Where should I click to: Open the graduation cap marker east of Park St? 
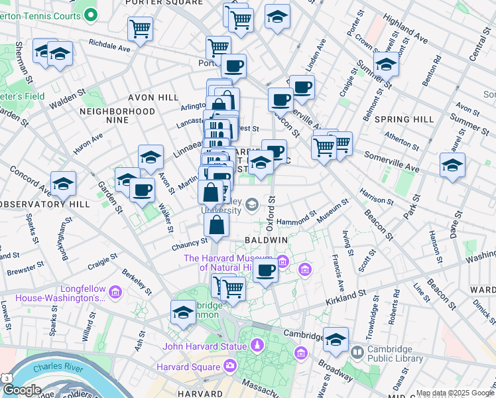[x=452, y=165]
